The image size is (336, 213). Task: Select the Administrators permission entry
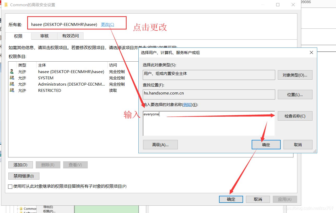coord(73,84)
